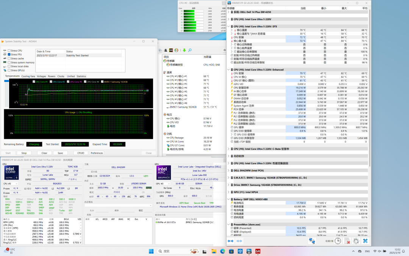Expand the 内存时序 sensor group
The width and height of the screenshot is (409, 256).
228,156
